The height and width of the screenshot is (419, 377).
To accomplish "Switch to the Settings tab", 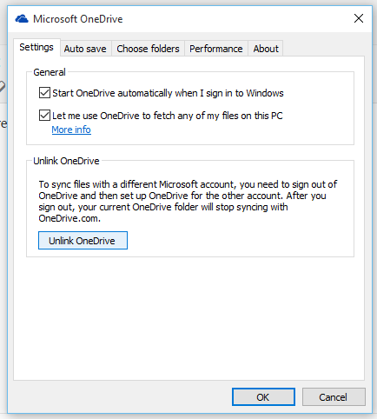I will point(36,47).
